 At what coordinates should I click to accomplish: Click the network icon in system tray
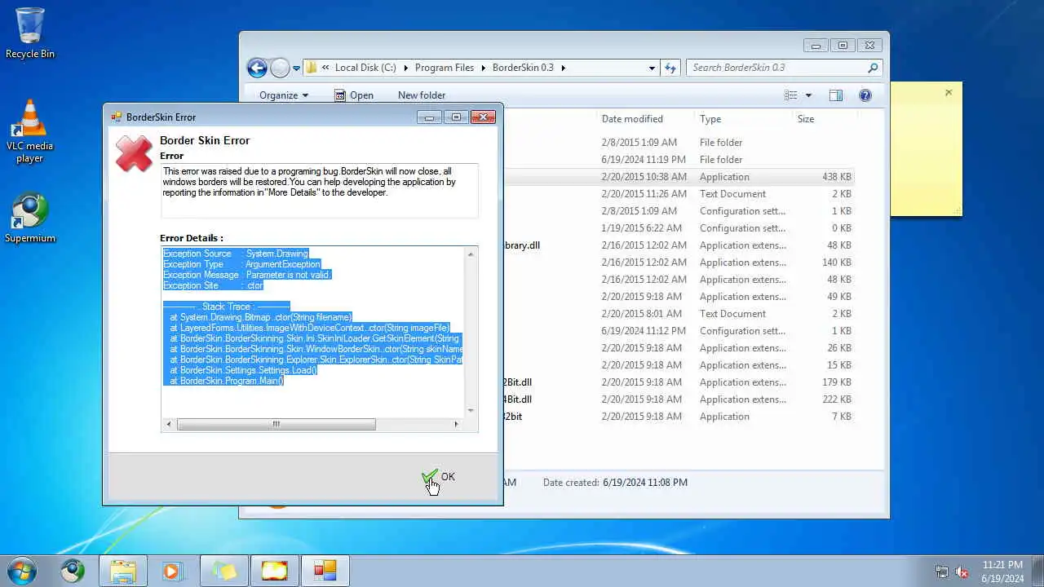tap(942, 572)
